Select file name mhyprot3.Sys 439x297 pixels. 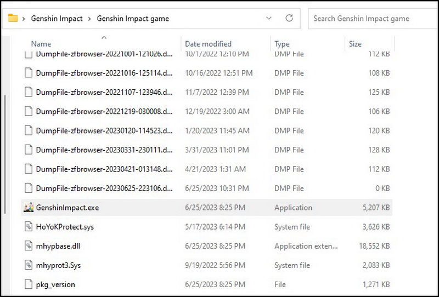pyautogui.click(x=58, y=265)
